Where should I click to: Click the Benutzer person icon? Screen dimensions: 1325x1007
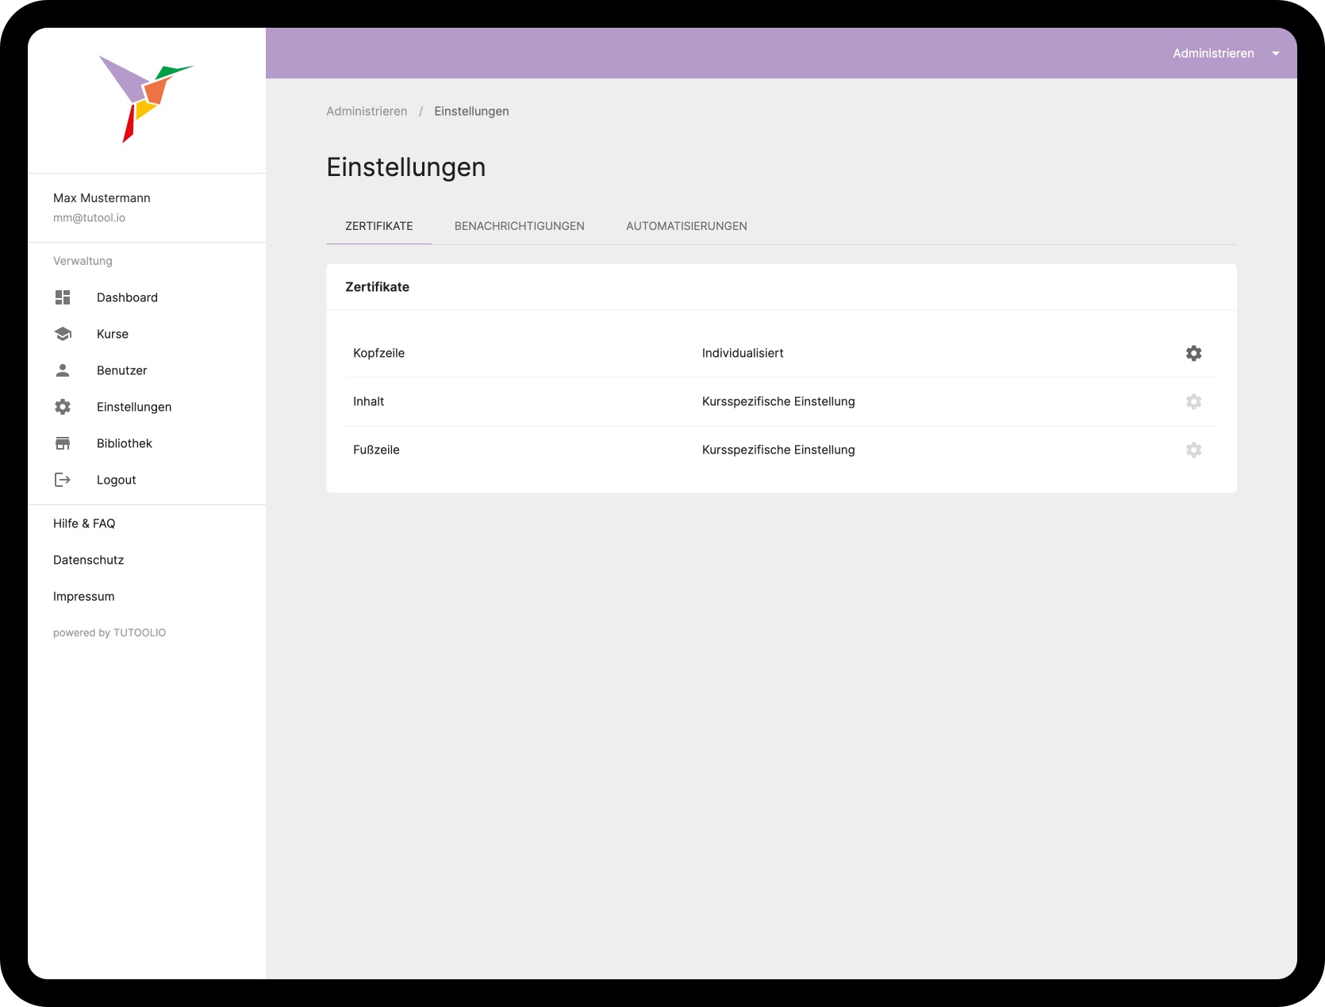pyautogui.click(x=63, y=370)
